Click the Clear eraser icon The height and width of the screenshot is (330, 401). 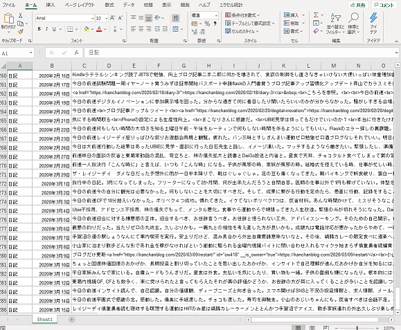pyautogui.click(x=316, y=31)
